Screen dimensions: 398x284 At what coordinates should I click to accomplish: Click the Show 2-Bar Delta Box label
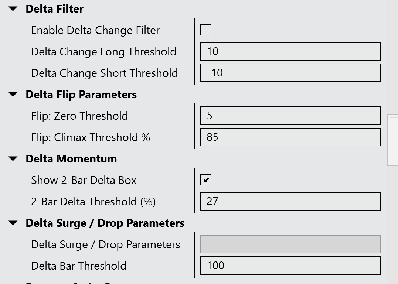[84, 180]
